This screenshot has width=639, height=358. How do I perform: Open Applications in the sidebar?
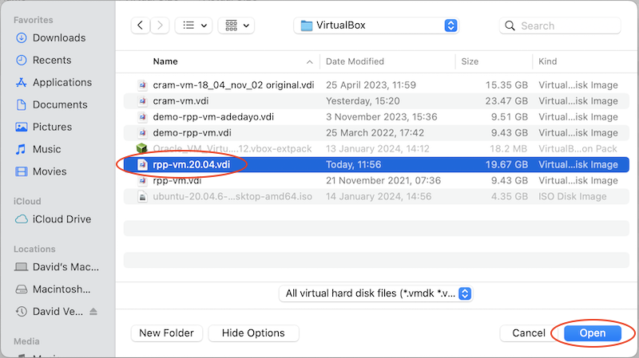pos(62,83)
